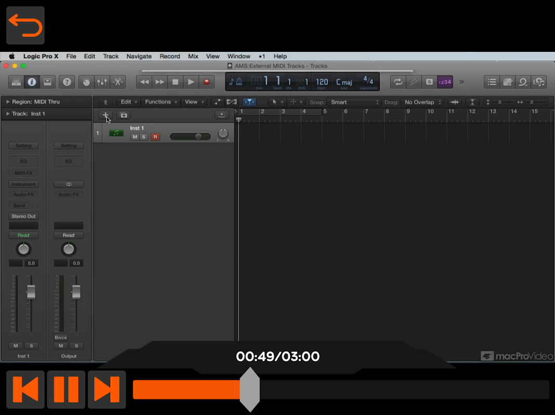The image size is (555, 415).
Task: Open the File menu
Action: (x=71, y=56)
